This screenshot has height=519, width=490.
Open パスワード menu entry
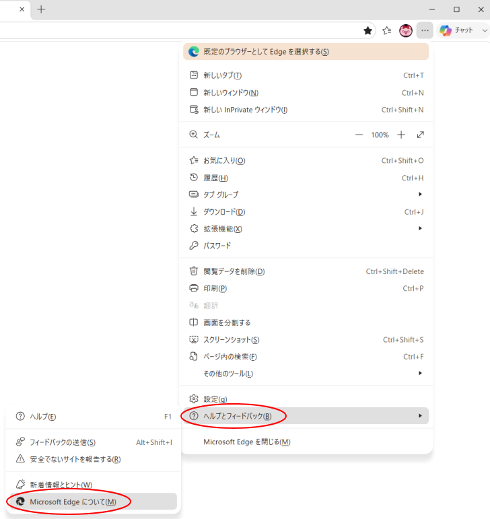tap(306, 246)
